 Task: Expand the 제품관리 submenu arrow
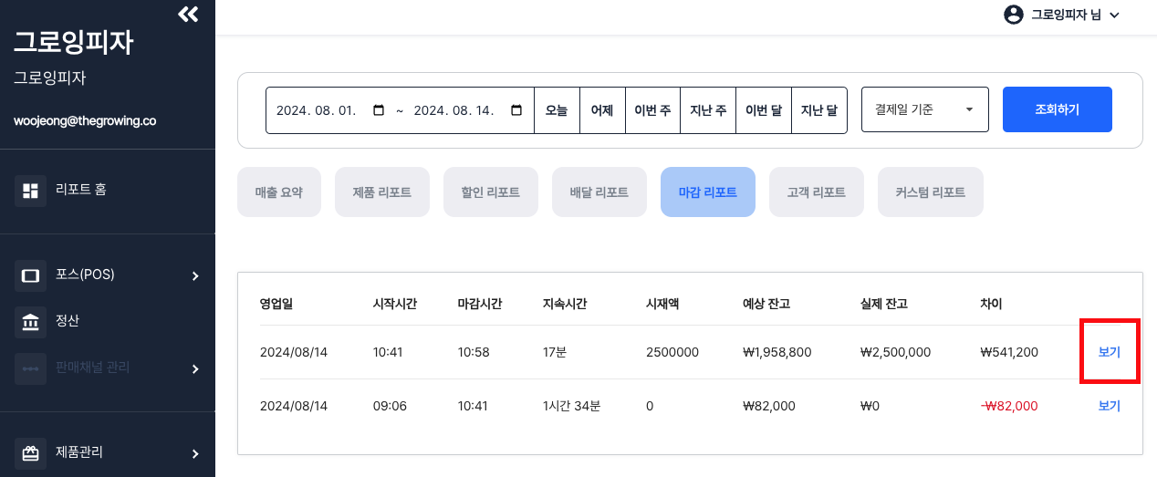coord(195,453)
